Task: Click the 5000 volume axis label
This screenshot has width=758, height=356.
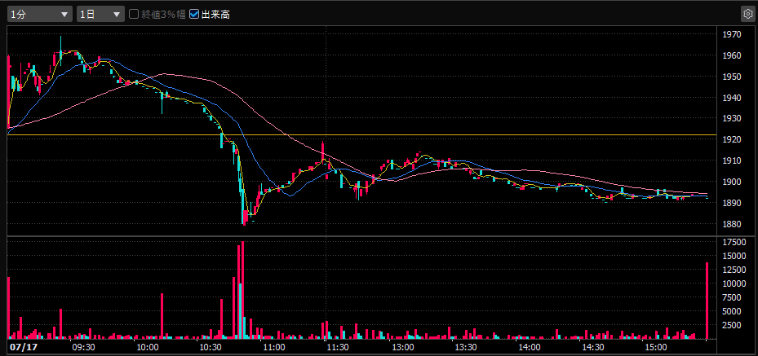Action: tap(731, 311)
